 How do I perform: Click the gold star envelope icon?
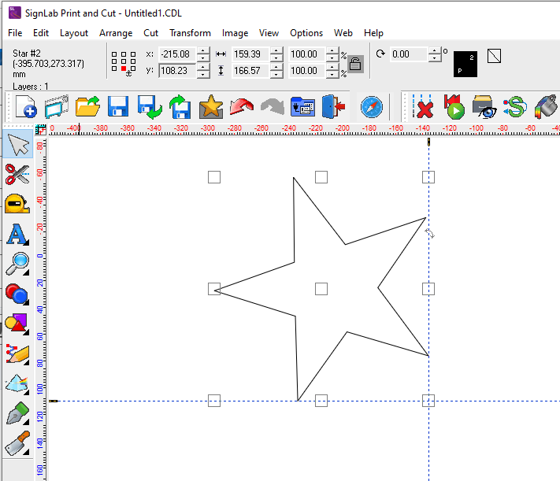pos(211,107)
